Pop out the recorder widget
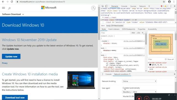The width and height of the screenshot is (177, 100). point(169,95)
